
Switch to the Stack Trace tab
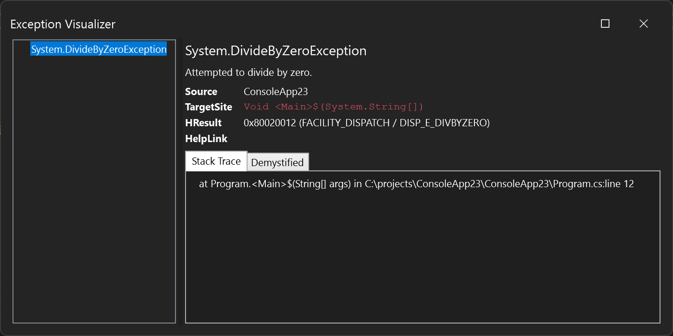point(216,161)
